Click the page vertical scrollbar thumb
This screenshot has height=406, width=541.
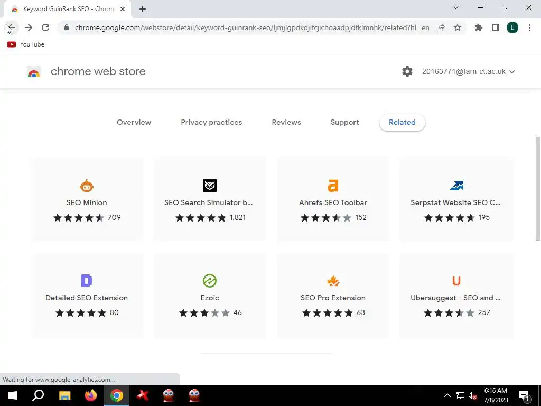coord(538,189)
